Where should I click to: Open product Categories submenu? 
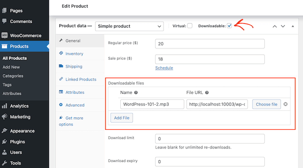pos(13,76)
